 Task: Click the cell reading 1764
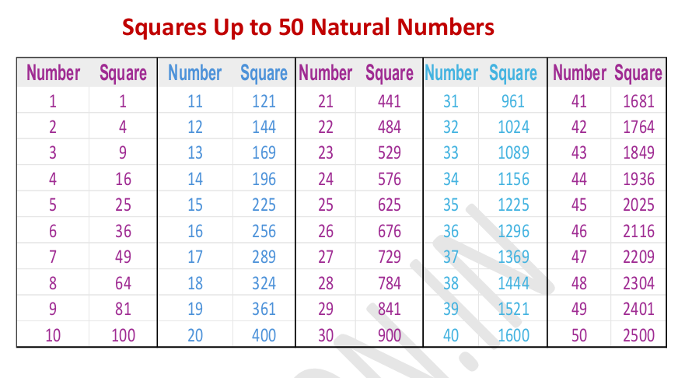click(638, 127)
